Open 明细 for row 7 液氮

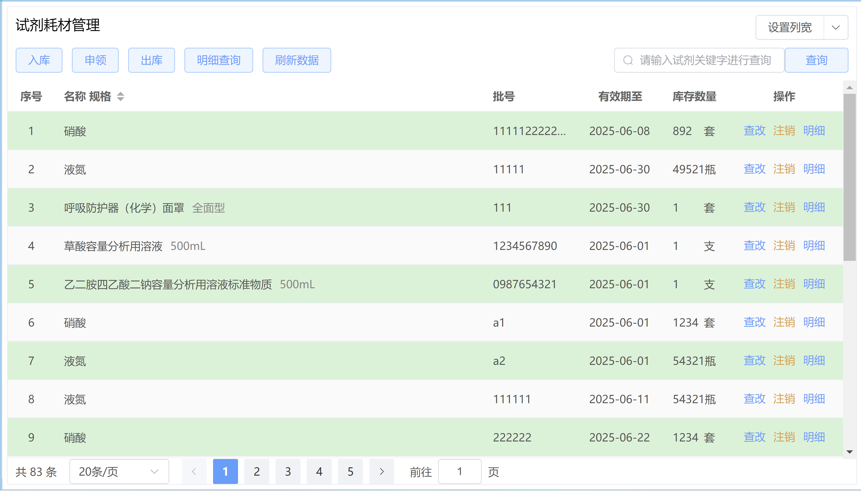tap(814, 360)
